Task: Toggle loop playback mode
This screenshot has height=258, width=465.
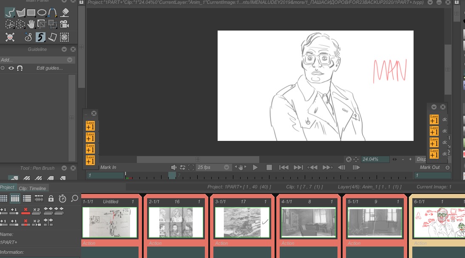Action: click(x=182, y=167)
